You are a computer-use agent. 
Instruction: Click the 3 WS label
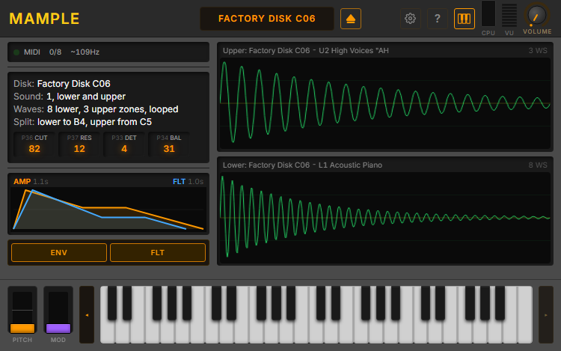click(538, 51)
